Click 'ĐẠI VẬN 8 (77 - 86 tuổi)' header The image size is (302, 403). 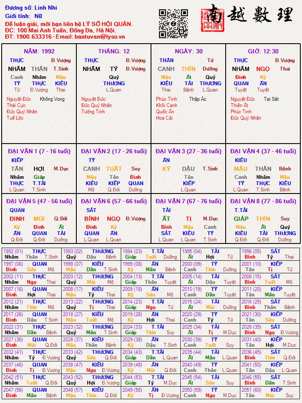[x=263, y=201]
